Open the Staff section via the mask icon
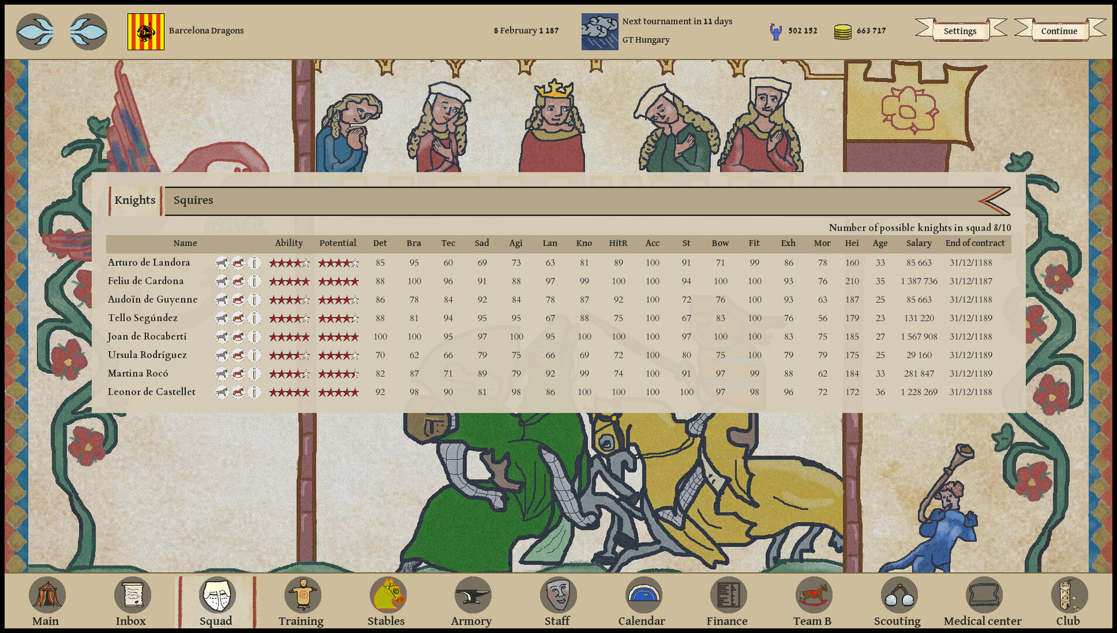The height and width of the screenshot is (633, 1117). point(557,594)
